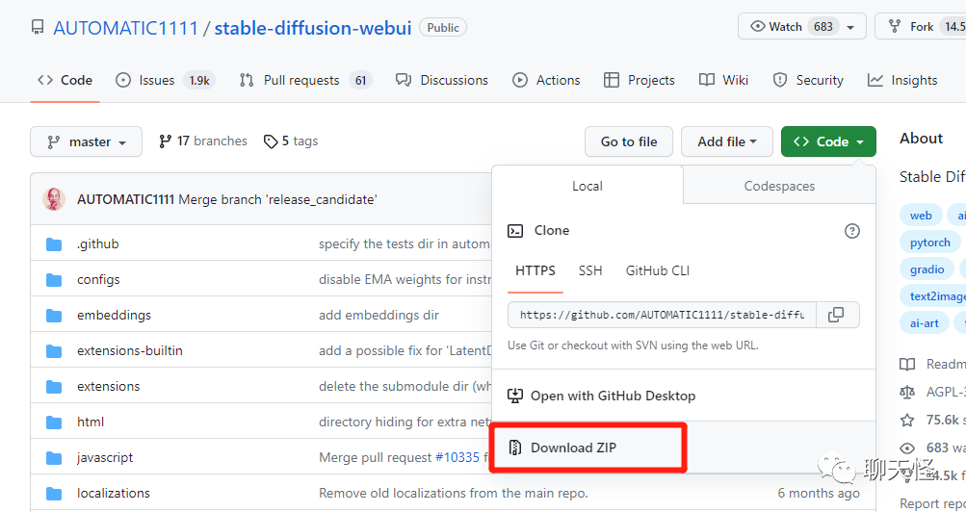The image size is (966, 512).
Task: Click the 'ai-art' topic tag
Action: pos(925,323)
